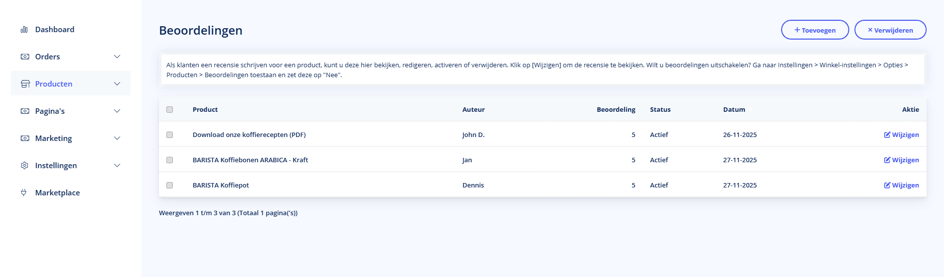This screenshot has width=944, height=277.
Task: Open the Marketplace menu item
Action: 57,193
